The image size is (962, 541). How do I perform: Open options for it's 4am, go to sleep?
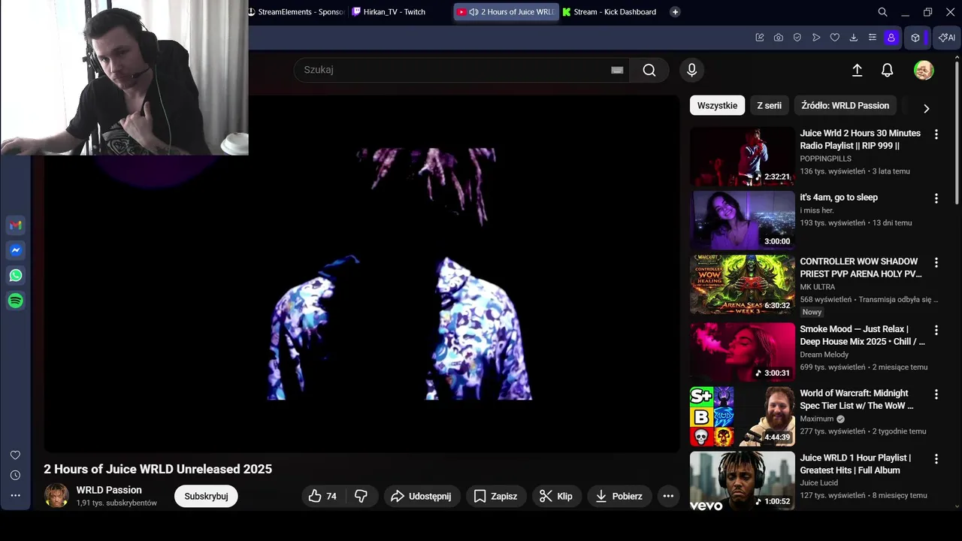936,198
